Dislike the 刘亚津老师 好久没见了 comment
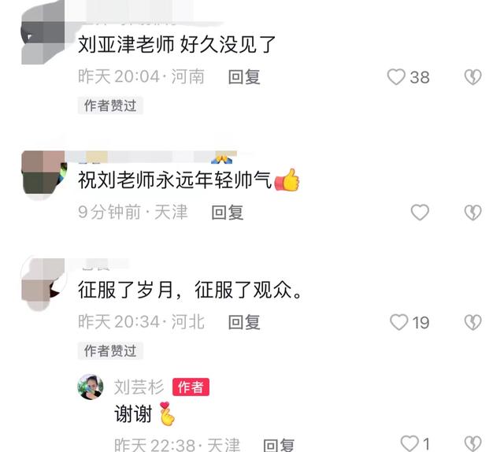This screenshot has height=452, width=504. [472, 77]
